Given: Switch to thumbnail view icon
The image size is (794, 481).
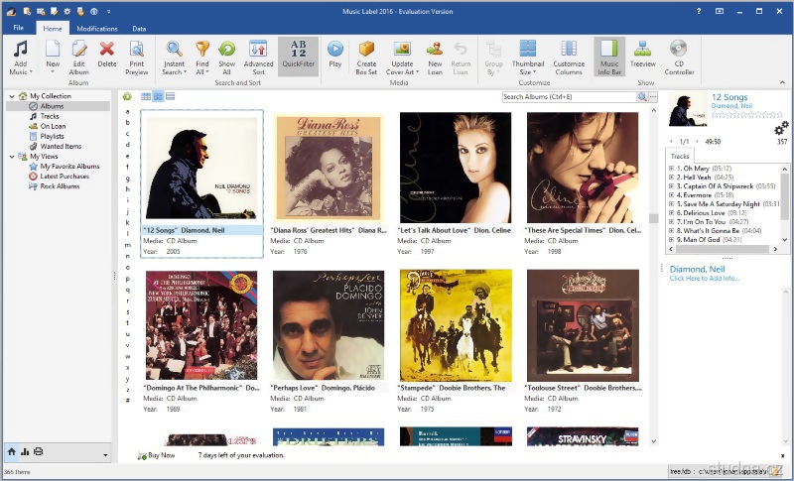Looking at the screenshot, I should [x=158, y=96].
